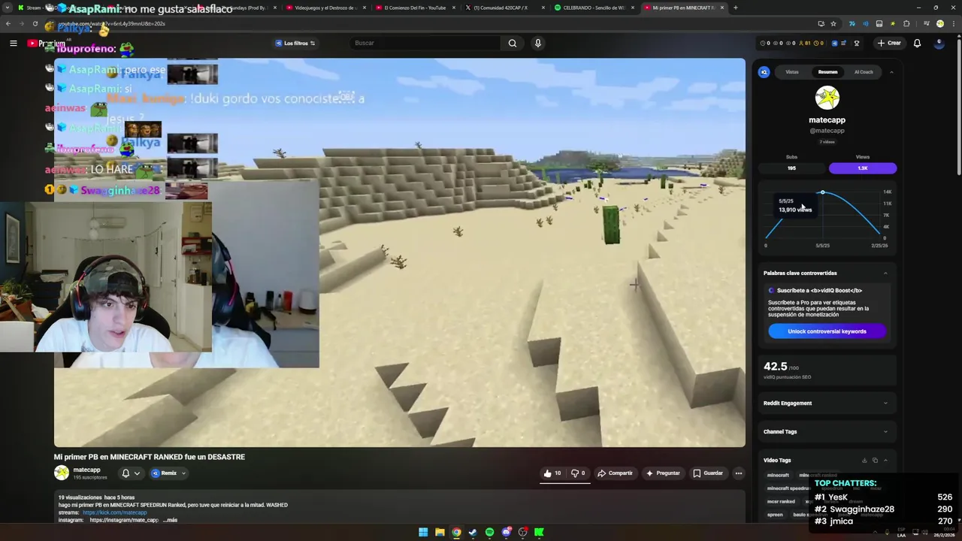Click the Crear button
Image resolution: width=962 pixels, height=541 pixels.
pyautogui.click(x=889, y=43)
